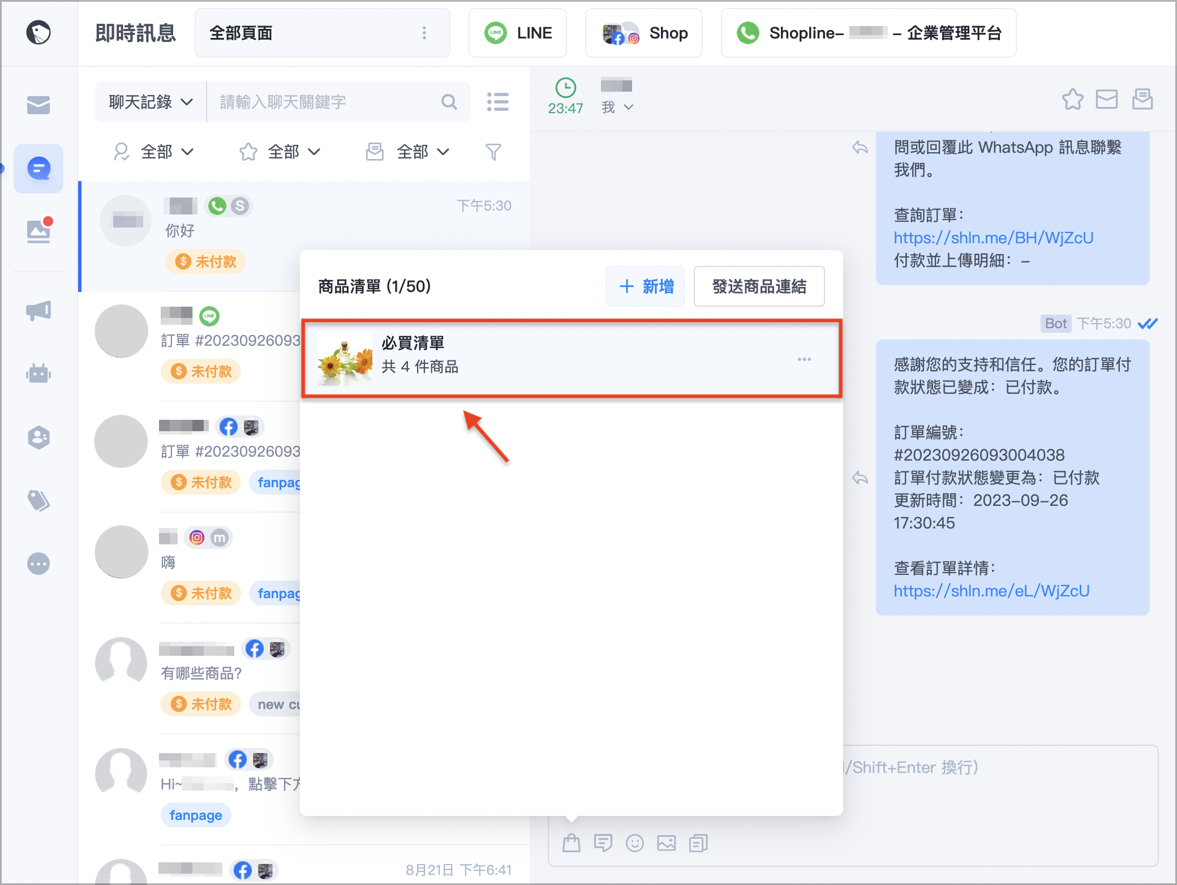Open the media posts icon with red dot

38,231
